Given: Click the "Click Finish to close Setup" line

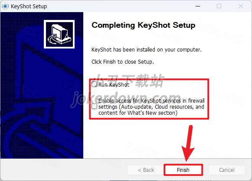Looking at the screenshot, I should 123,62.
